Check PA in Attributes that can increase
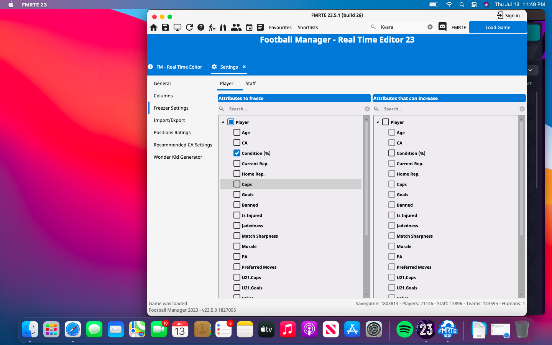 pyautogui.click(x=392, y=256)
